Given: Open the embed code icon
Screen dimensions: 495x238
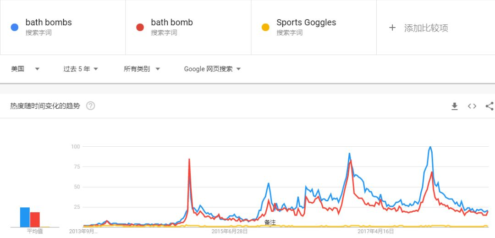Looking at the screenshot, I should (472, 106).
